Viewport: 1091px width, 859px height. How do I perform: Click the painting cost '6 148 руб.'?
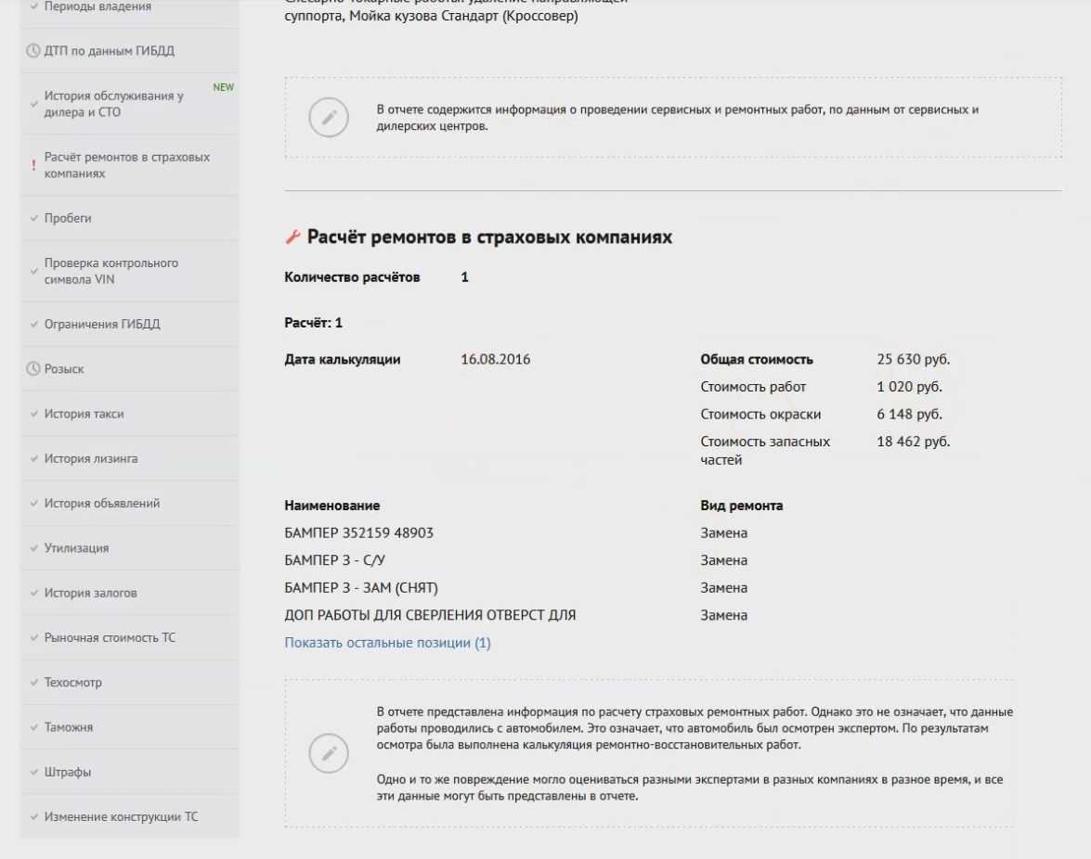909,415
